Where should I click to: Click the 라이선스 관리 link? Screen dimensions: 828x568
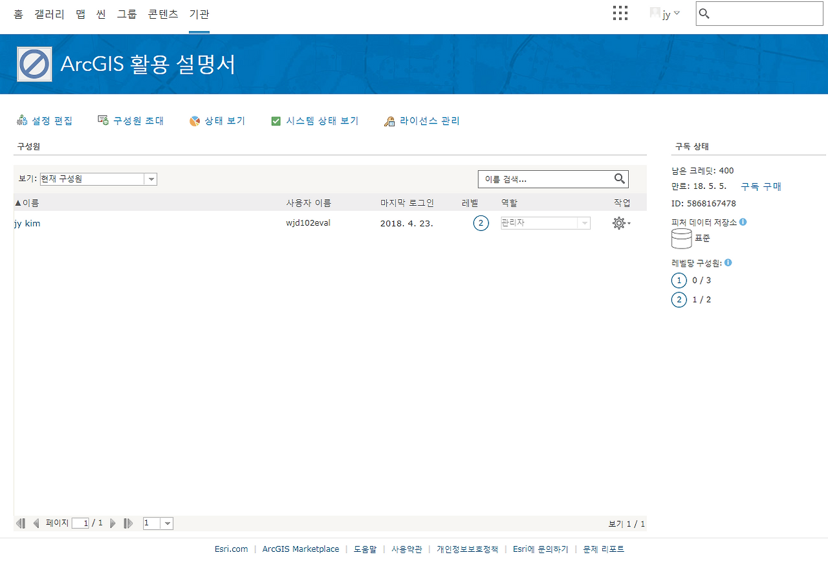[430, 121]
